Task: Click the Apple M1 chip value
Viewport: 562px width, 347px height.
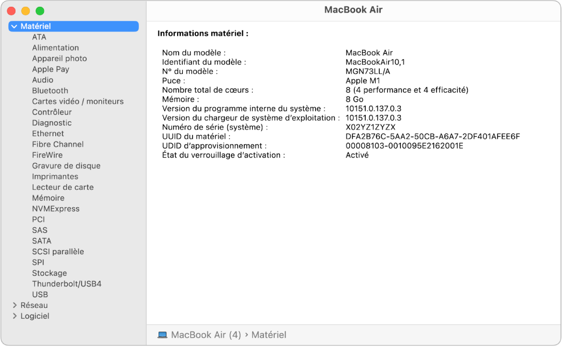Action: click(363, 81)
